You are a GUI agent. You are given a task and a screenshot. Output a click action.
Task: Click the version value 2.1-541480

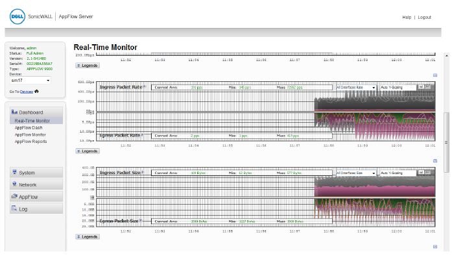tap(36, 58)
